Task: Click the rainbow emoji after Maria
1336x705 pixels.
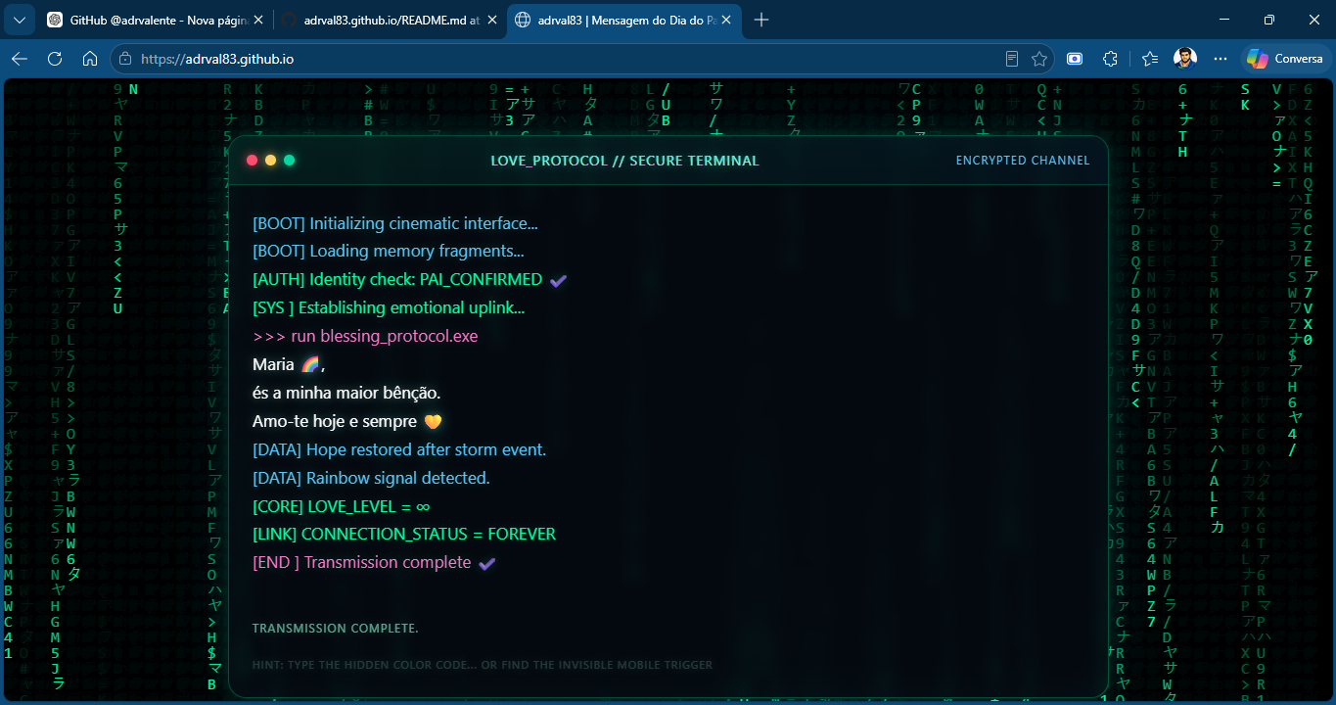Action: click(309, 364)
